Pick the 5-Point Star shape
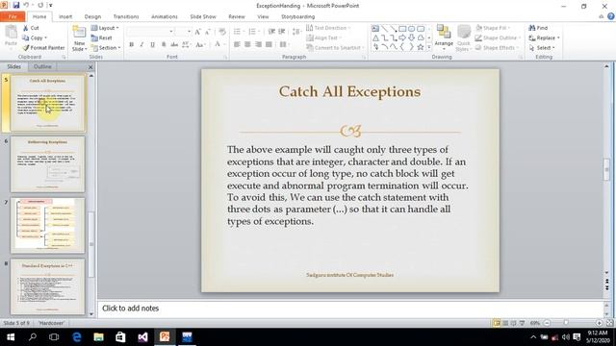Image resolution: width=616 pixels, height=346 pixels. coord(421,47)
